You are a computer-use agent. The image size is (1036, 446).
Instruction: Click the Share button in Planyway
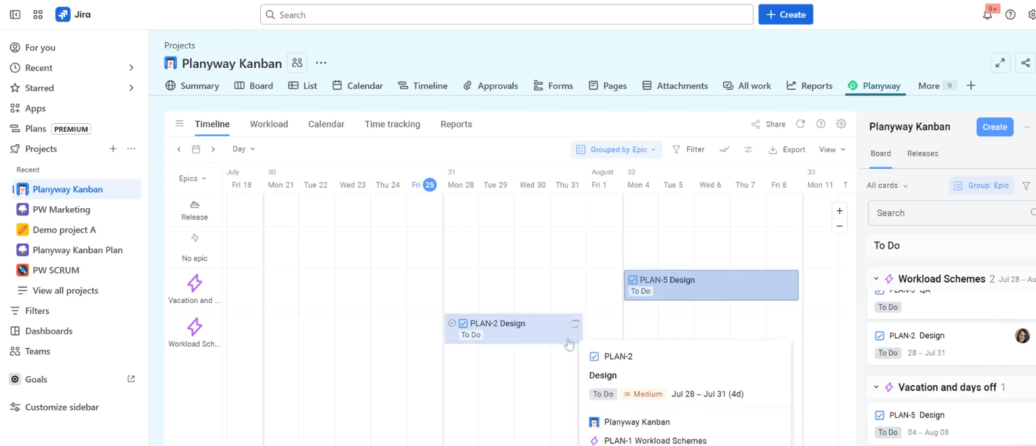[x=768, y=124]
